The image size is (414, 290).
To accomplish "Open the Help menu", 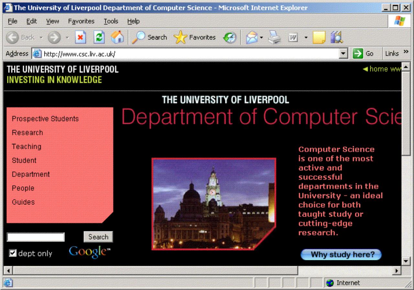I will pos(133,21).
